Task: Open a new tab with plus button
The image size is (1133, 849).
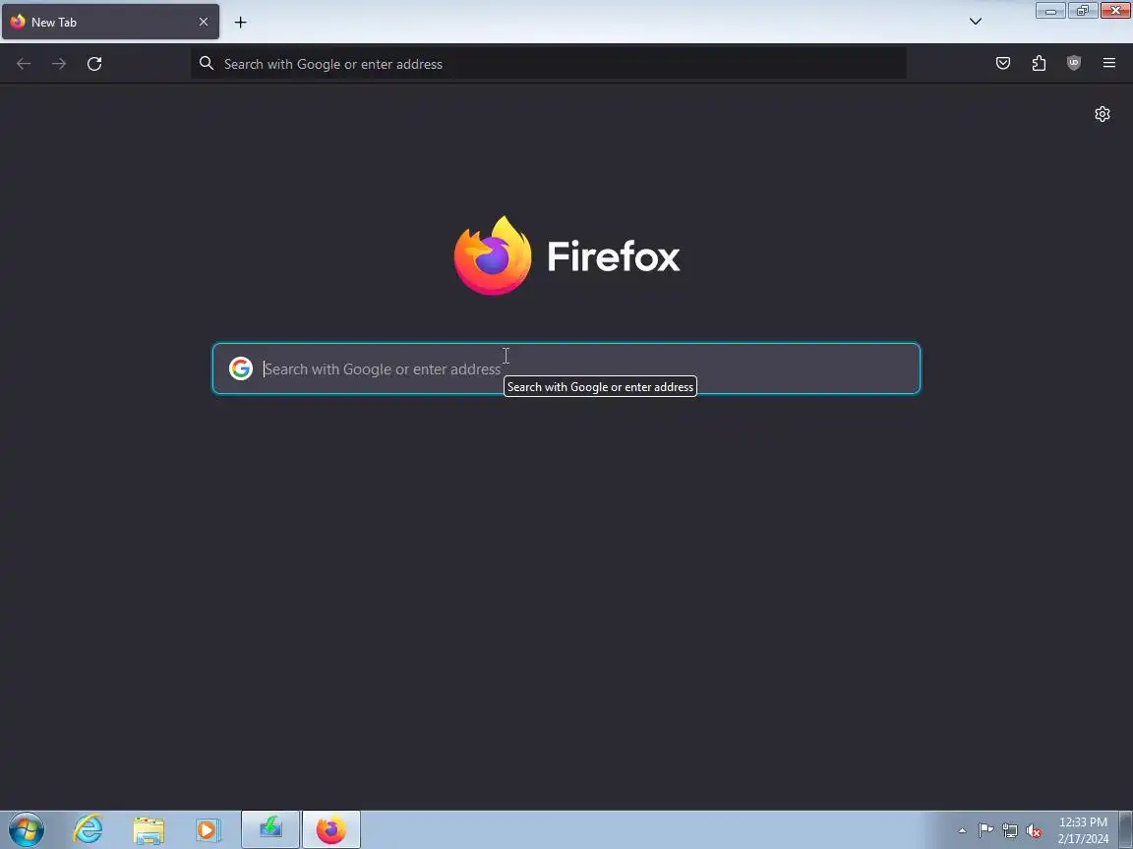Action: click(x=241, y=23)
